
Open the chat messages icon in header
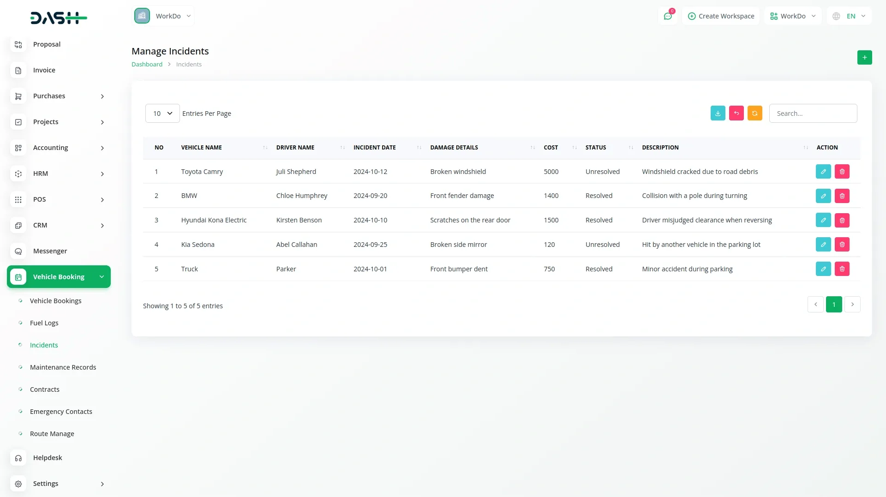(x=667, y=16)
